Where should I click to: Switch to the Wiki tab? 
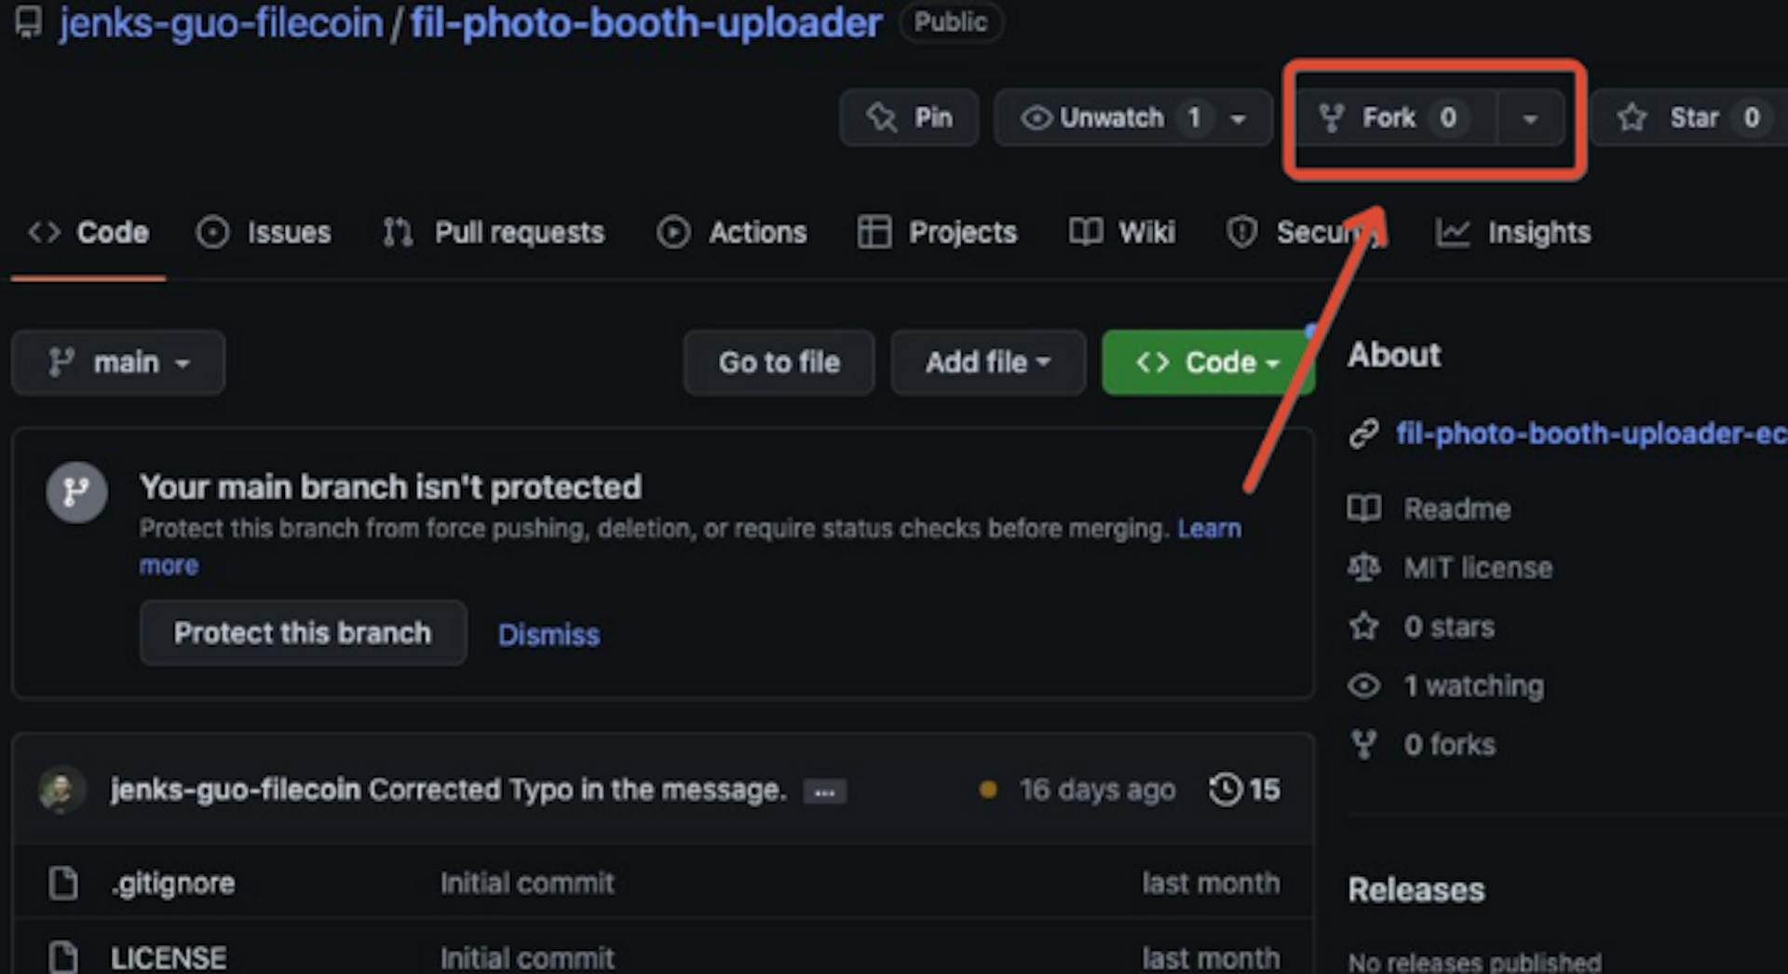pos(1122,233)
